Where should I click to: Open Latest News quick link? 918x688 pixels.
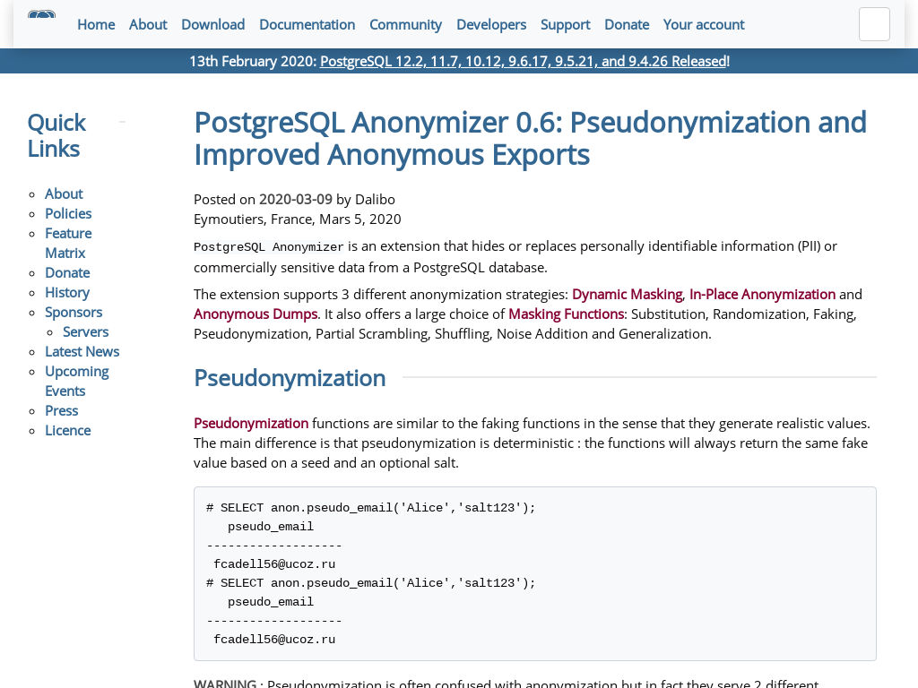(82, 351)
